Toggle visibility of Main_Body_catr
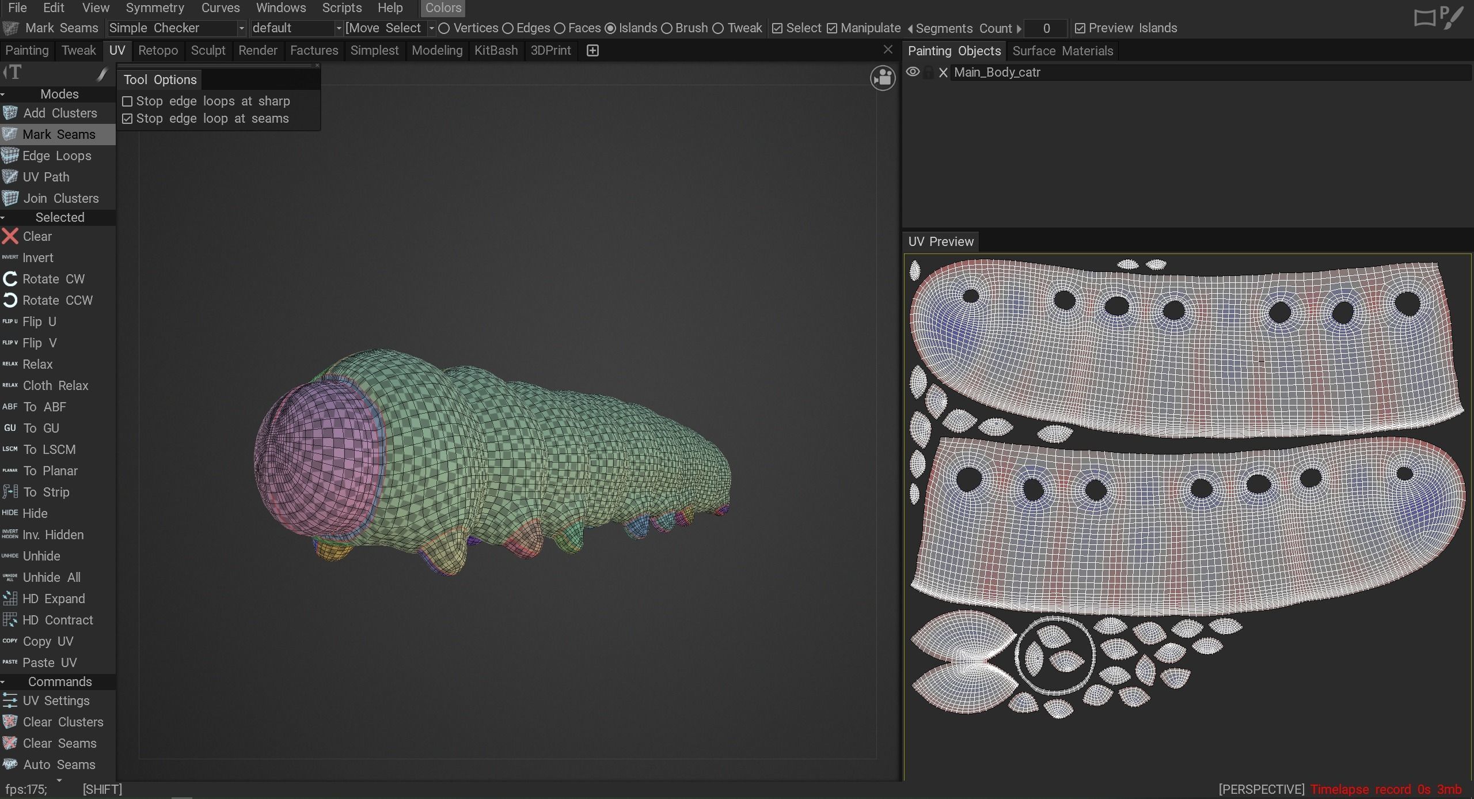 pyautogui.click(x=913, y=72)
